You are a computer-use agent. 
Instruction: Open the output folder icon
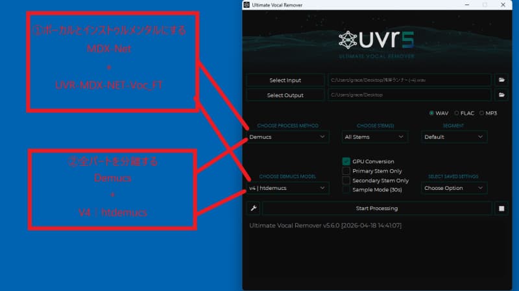(501, 95)
